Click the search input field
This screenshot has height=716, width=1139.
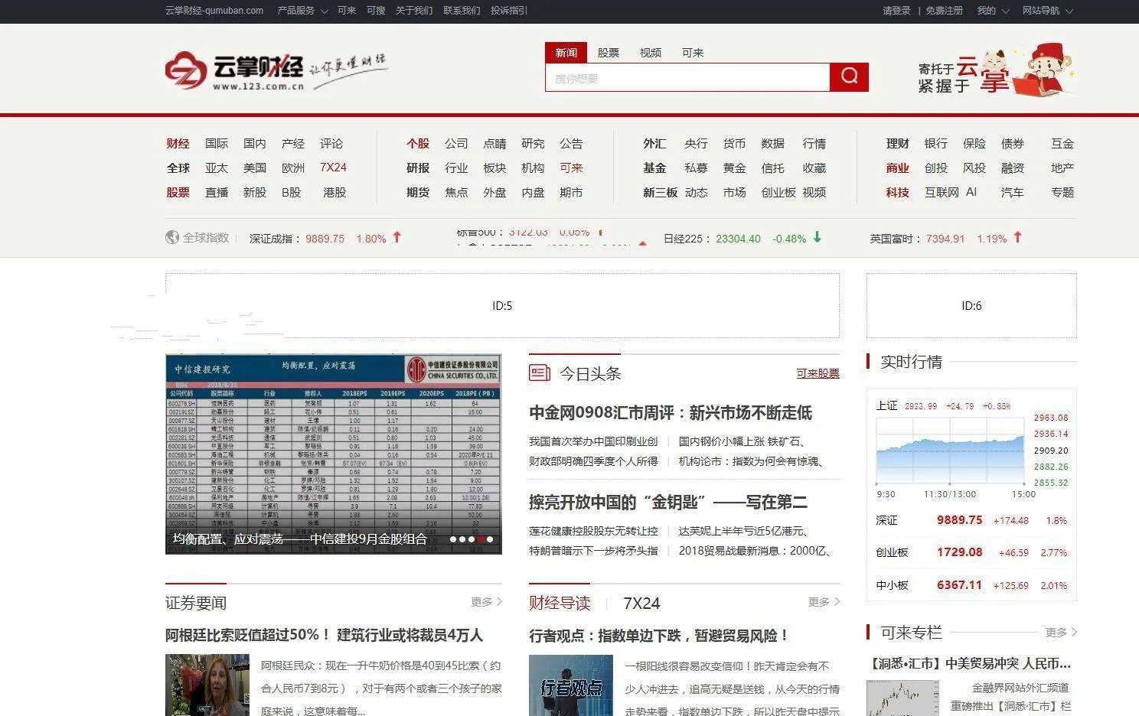tap(687, 78)
